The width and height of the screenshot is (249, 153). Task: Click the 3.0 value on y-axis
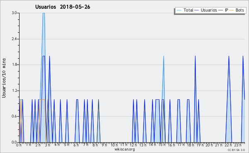15,13
